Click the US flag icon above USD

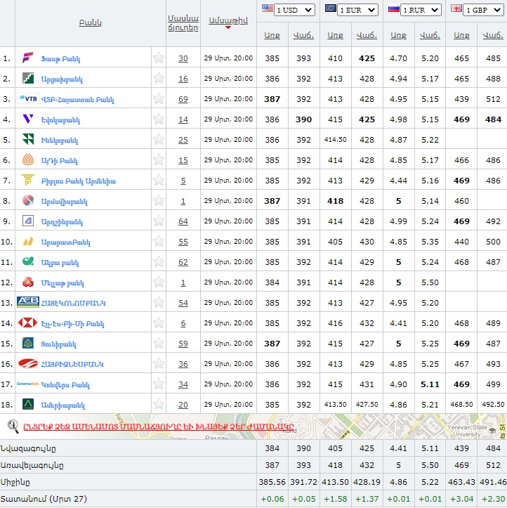point(268,8)
